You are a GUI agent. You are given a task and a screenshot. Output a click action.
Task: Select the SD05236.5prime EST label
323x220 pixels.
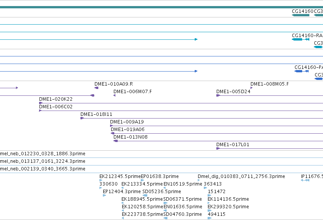click(162, 192)
